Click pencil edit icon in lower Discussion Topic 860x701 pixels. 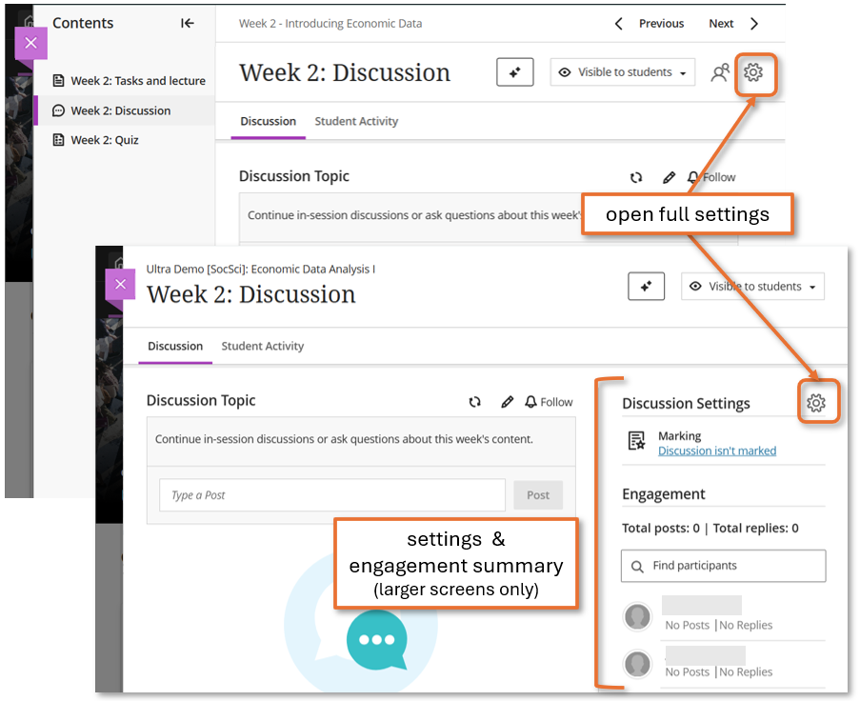[x=507, y=402]
